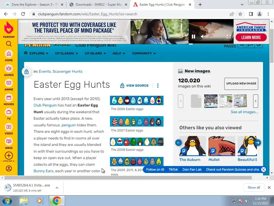Click Upload New Image button
This screenshot has height=206, width=274.
(241, 84)
